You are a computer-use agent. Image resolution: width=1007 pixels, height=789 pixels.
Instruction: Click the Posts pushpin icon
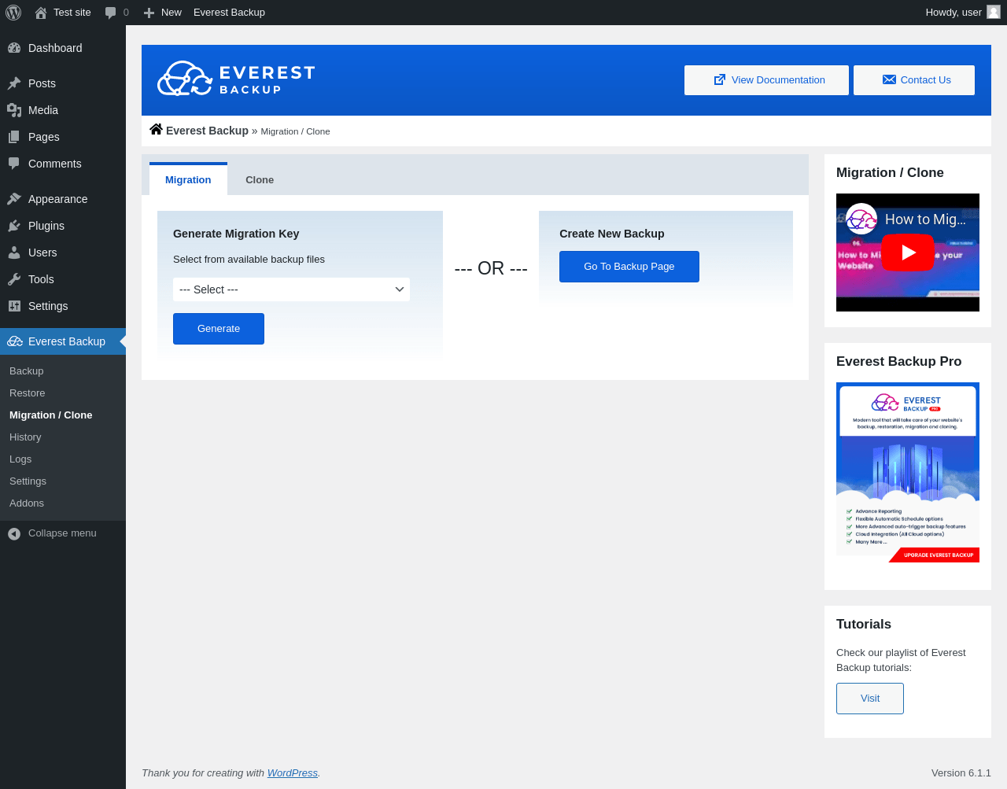(14, 83)
